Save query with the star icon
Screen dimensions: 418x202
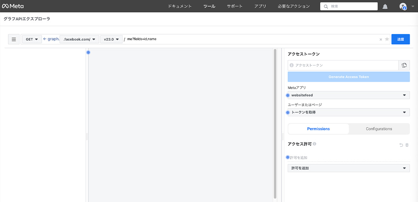pos(387,39)
